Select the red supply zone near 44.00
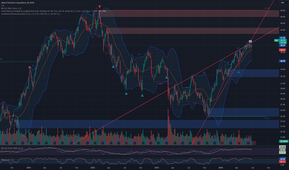This screenshot has width=289, height=170. pos(193,31)
